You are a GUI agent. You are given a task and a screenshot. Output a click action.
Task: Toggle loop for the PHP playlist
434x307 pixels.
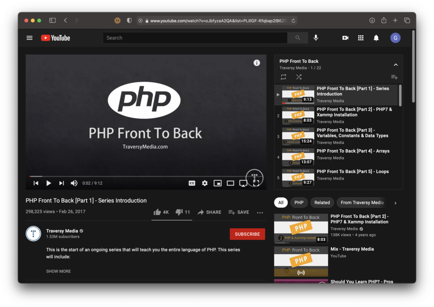pos(283,77)
